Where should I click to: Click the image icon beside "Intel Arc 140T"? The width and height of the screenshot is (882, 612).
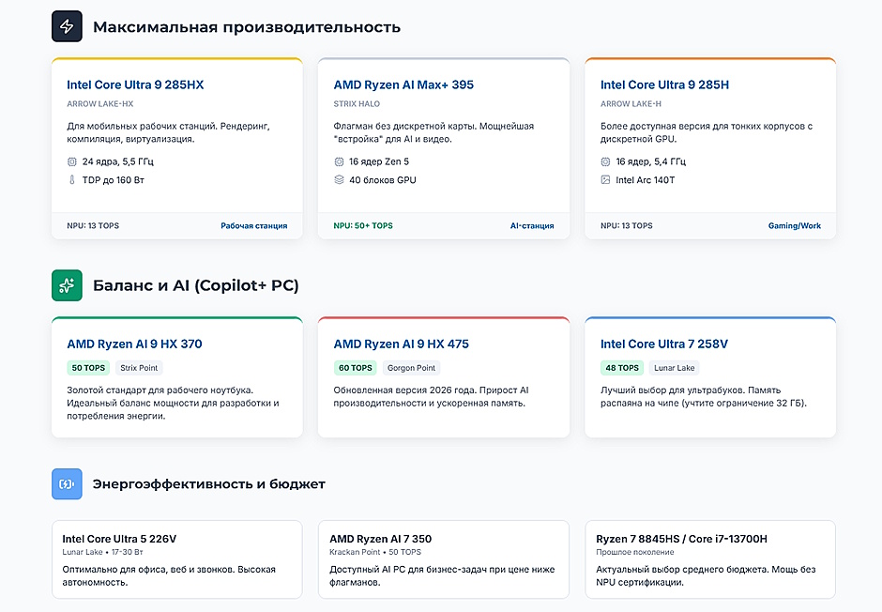click(x=605, y=180)
